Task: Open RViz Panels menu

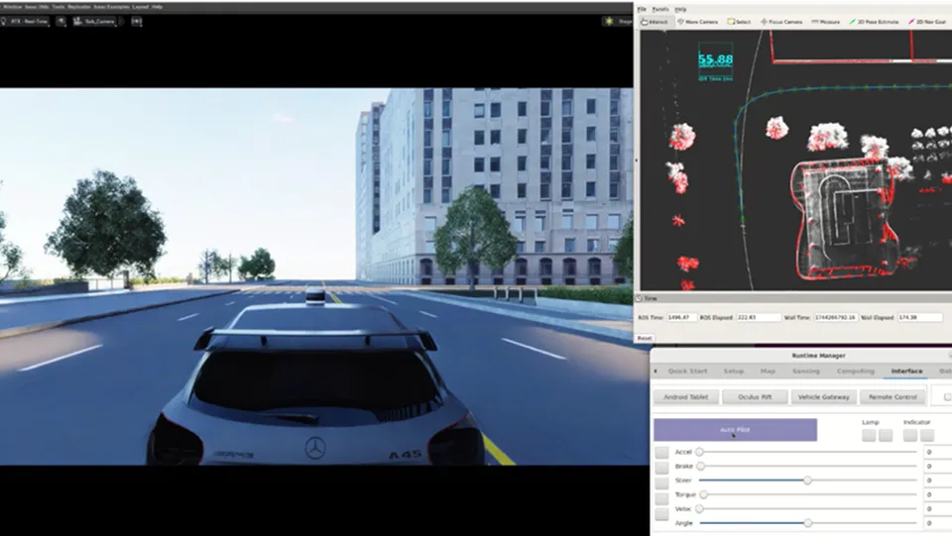Action: click(660, 9)
